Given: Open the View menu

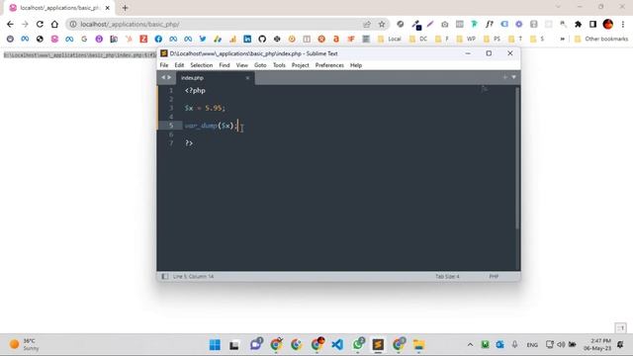Looking at the screenshot, I should 241,65.
